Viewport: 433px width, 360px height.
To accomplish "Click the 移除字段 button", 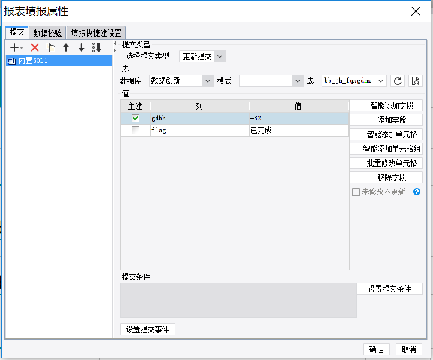I will coord(386,177).
